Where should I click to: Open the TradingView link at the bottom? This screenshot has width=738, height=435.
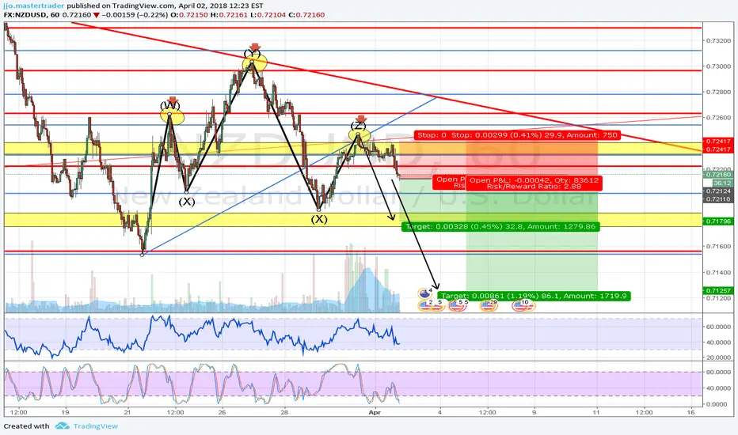pyautogui.click(x=96, y=426)
